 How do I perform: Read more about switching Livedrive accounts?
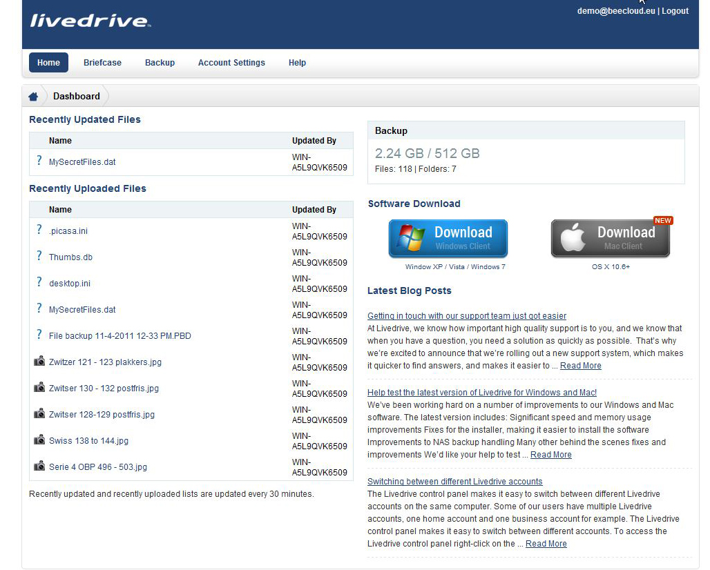coord(546,544)
